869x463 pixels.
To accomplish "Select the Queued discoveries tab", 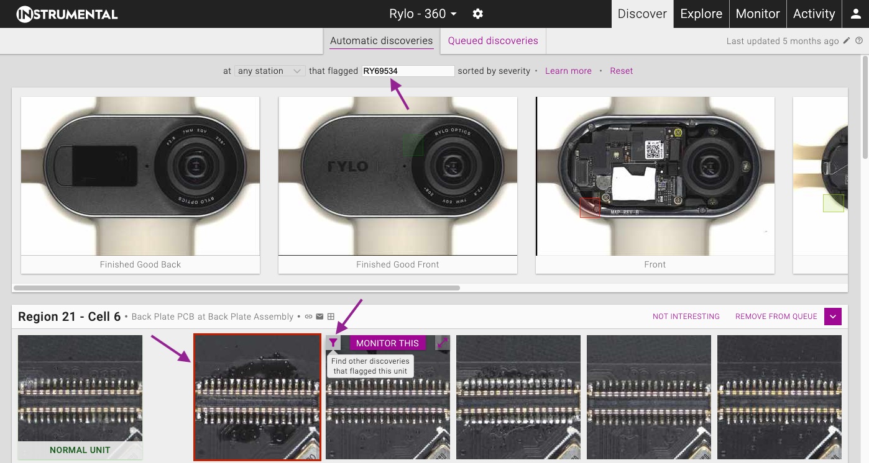I will point(493,41).
